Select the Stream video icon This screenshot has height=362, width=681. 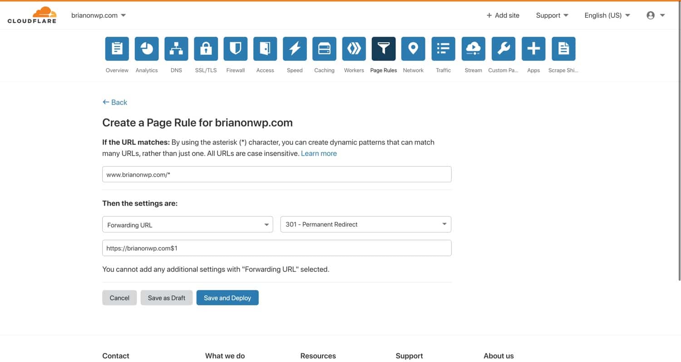tap(473, 49)
